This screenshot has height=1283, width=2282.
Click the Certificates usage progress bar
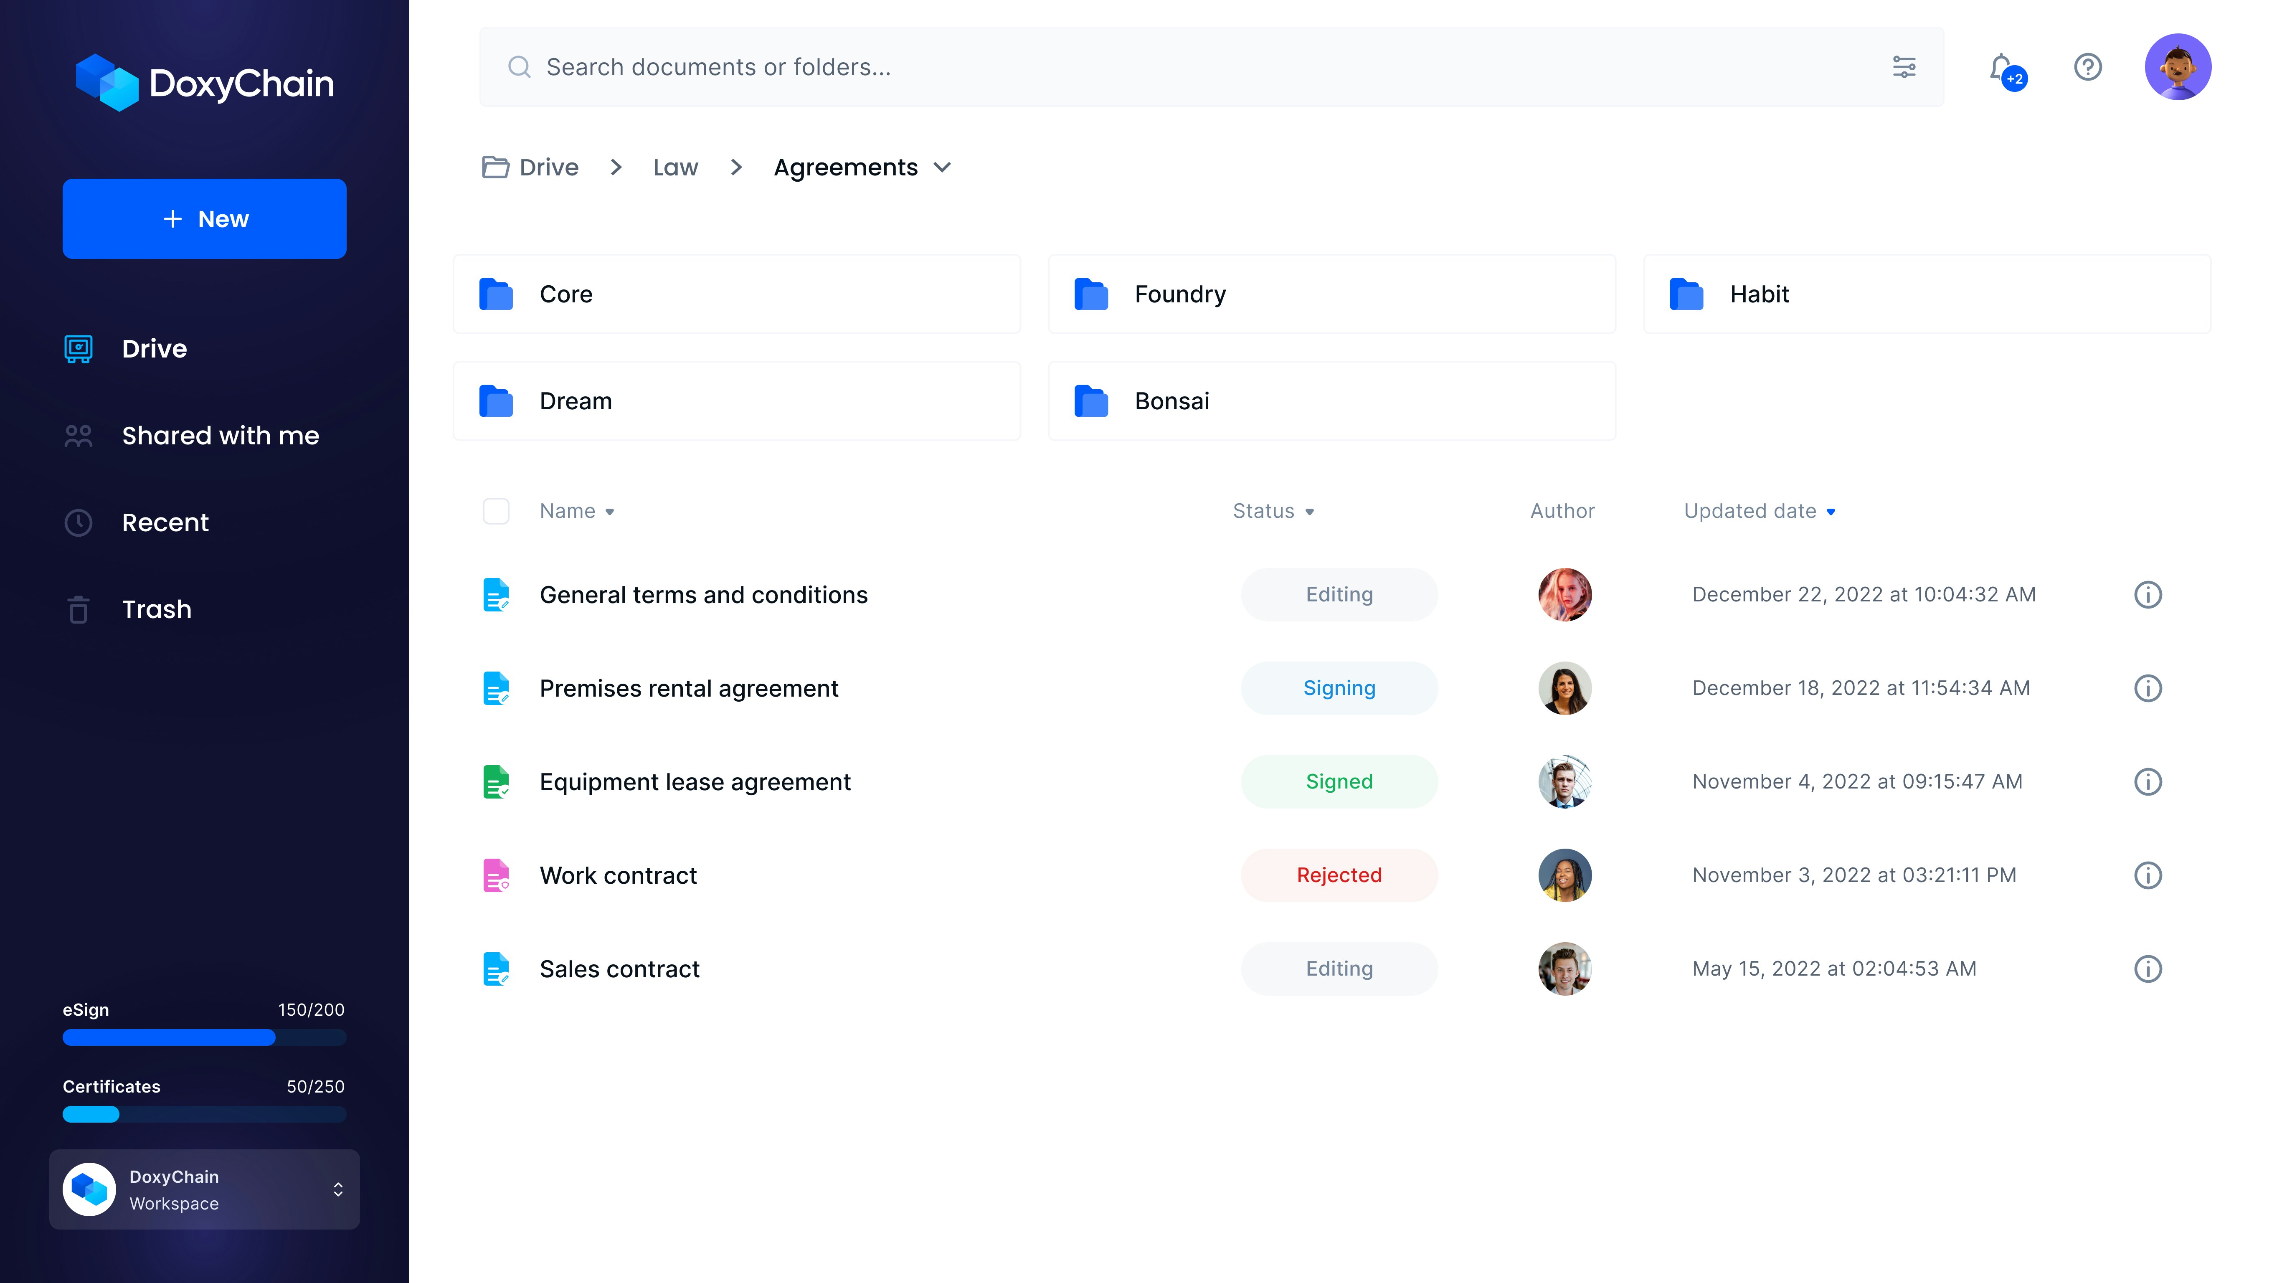pyautogui.click(x=205, y=1115)
